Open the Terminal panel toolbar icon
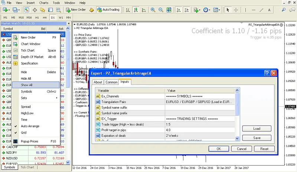 coord(50,10)
